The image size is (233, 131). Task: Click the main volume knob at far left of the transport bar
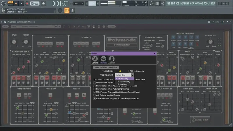coord(3,3)
